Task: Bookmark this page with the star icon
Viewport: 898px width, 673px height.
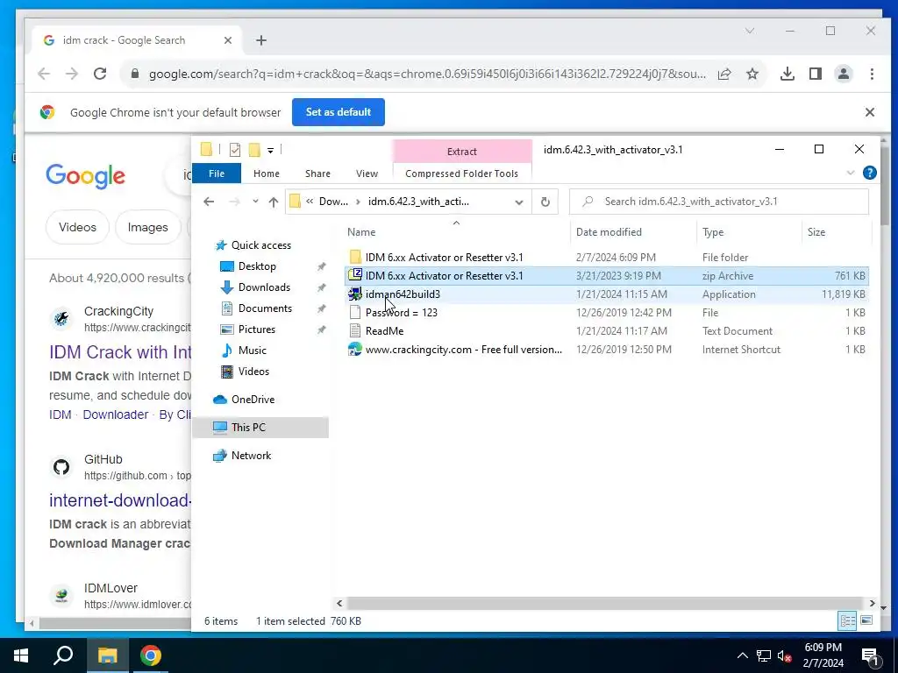Action: (752, 74)
